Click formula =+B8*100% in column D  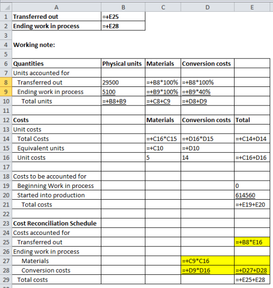[207, 82]
